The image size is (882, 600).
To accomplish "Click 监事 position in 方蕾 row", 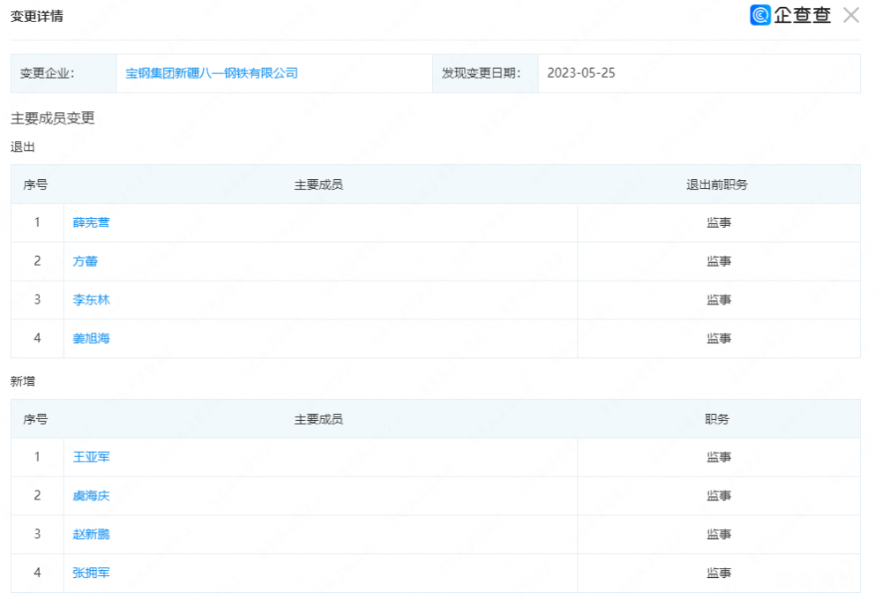I will click(x=718, y=261).
